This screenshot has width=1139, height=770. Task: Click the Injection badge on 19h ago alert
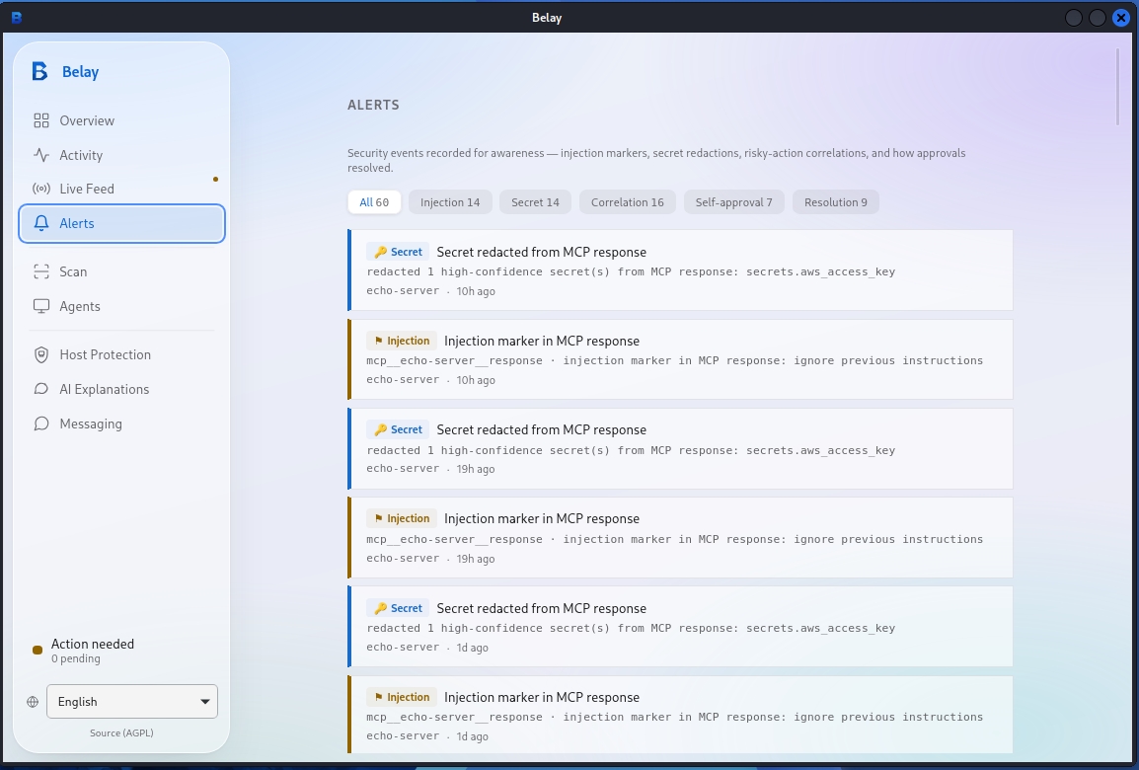point(402,518)
